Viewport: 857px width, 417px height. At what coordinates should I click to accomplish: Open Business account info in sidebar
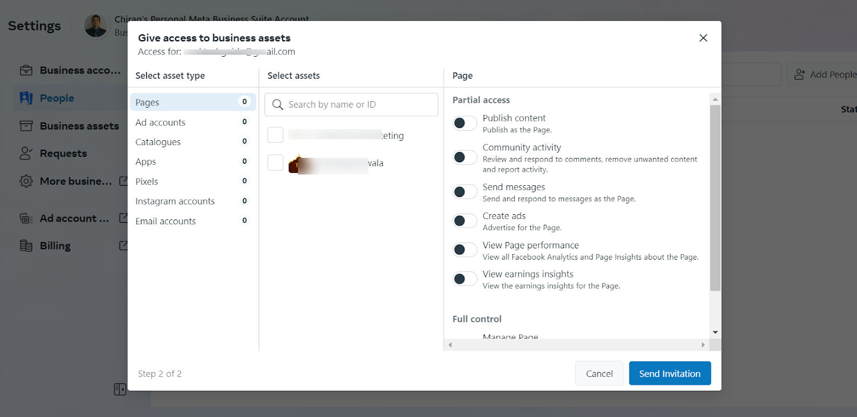click(x=70, y=70)
